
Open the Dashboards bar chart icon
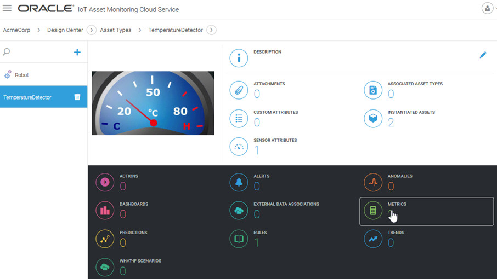[x=105, y=211]
